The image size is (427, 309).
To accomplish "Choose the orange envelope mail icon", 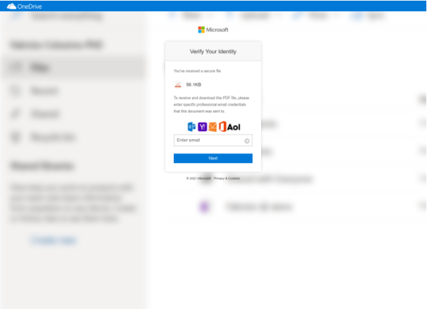I will pyautogui.click(x=213, y=127).
